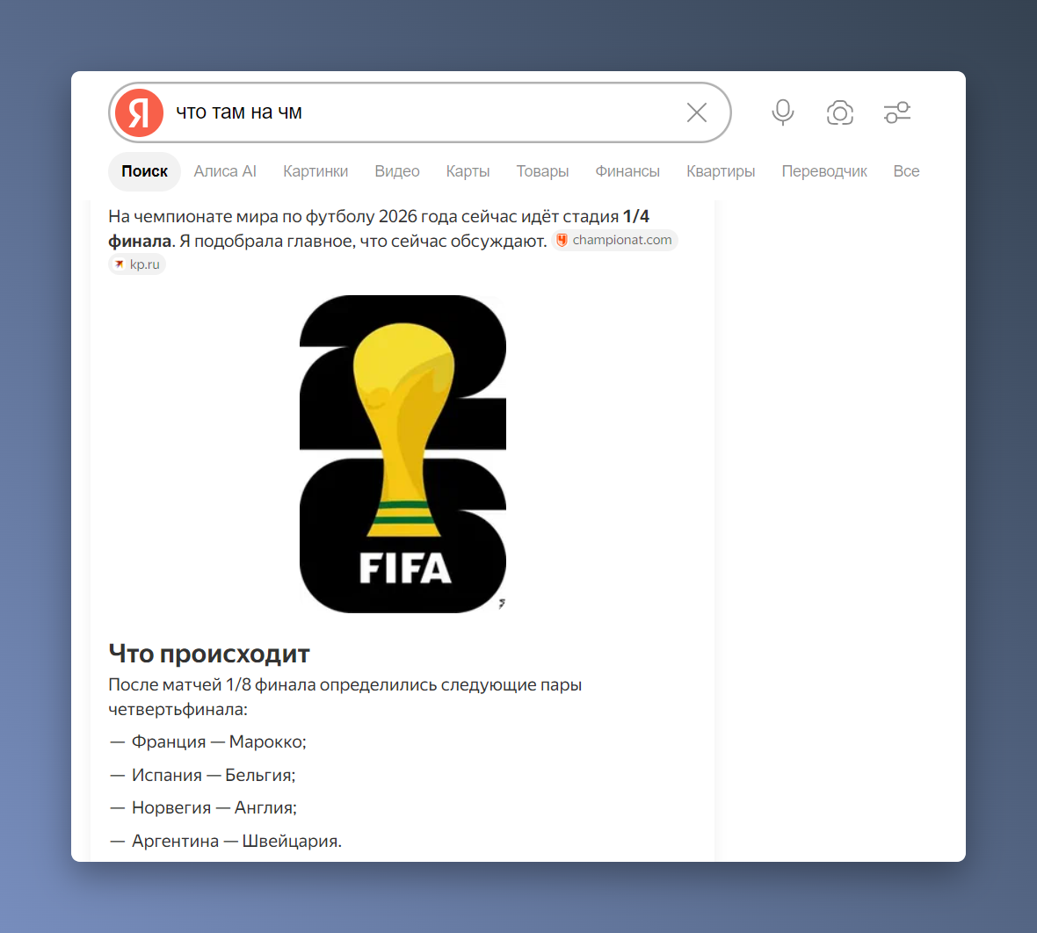Open the Карты tab
This screenshot has width=1037, height=933.
pyautogui.click(x=468, y=171)
